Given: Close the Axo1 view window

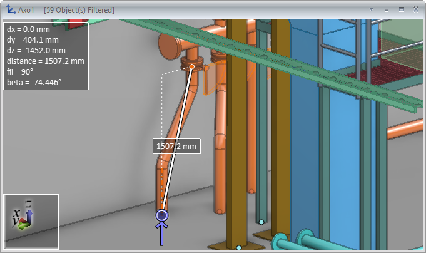Looking at the screenshot, I should (x=415, y=10).
